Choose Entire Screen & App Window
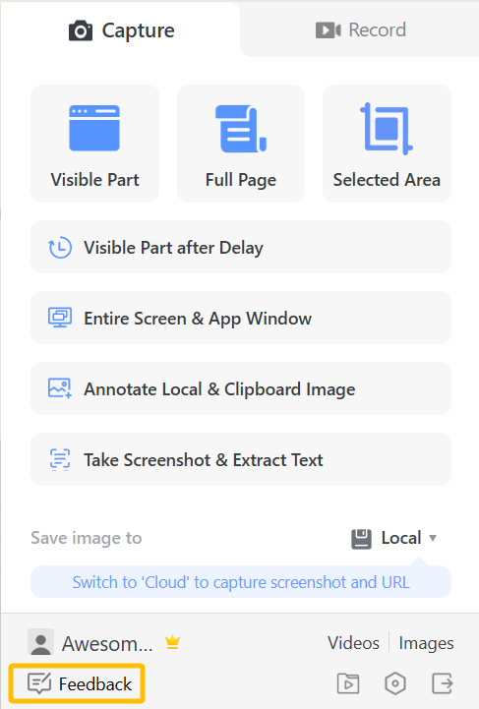 pyautogui.click(x=241, y=318)
